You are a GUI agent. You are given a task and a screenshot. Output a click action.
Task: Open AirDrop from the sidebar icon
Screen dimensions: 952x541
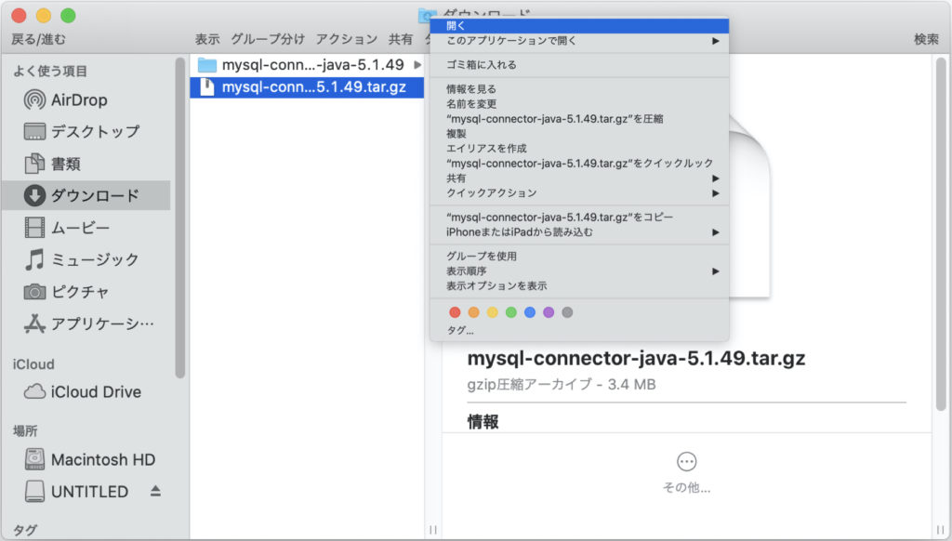tap(34, 99)
